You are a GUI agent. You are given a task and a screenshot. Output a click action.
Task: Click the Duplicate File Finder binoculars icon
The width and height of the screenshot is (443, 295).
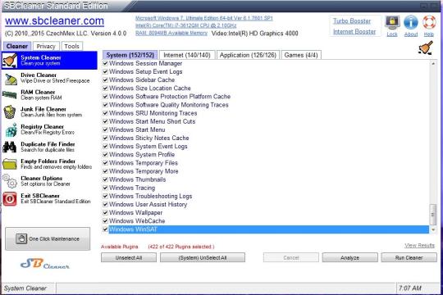[x=10, y=147]
